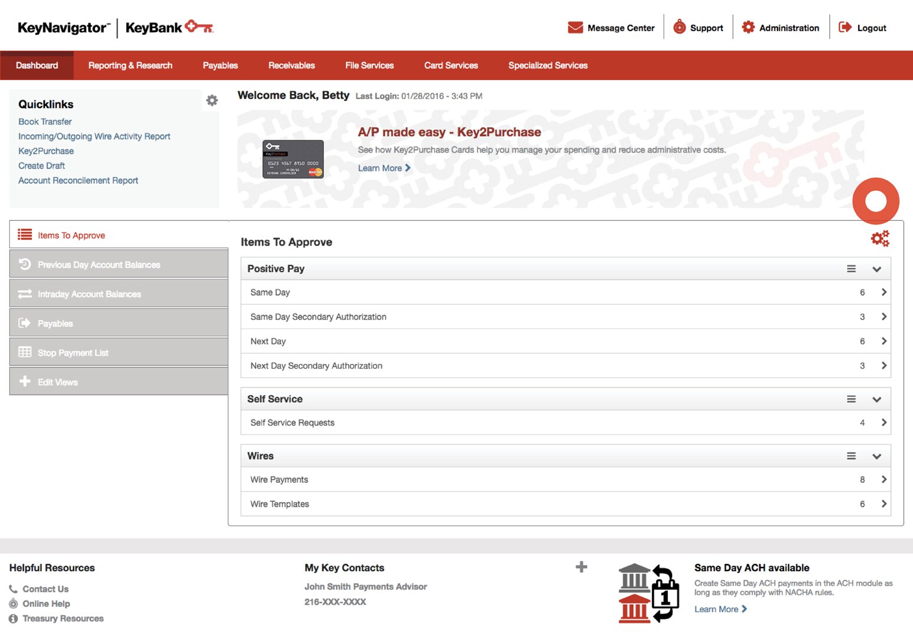913x640 pixels.
Task: Open Next Day Secondary Authorization row arrow
Action: 884,366
